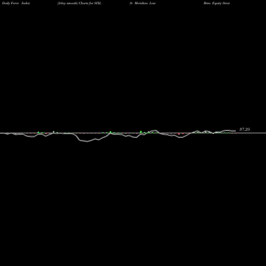Click the '6 Meridian Low' header text
The image size is (266, 266).
click(x=143, y=3)
